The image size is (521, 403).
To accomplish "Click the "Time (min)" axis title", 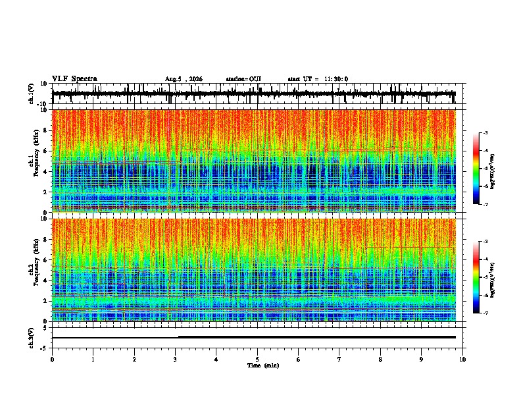I will point(263,365).
